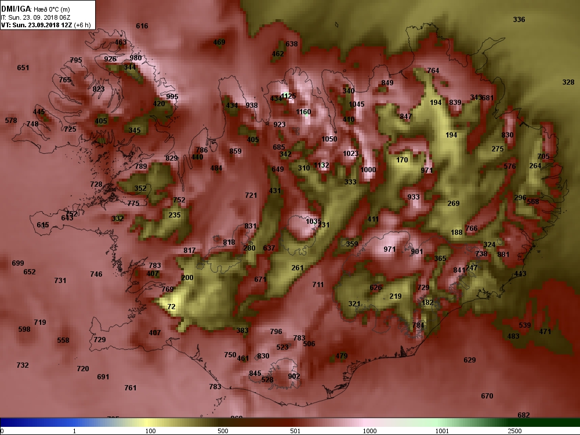
Task: Pick the value 321 on the map
Action: point(354,304)
